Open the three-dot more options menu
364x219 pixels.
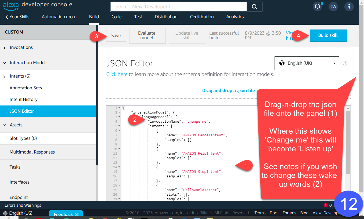click(x=349, y=7)
